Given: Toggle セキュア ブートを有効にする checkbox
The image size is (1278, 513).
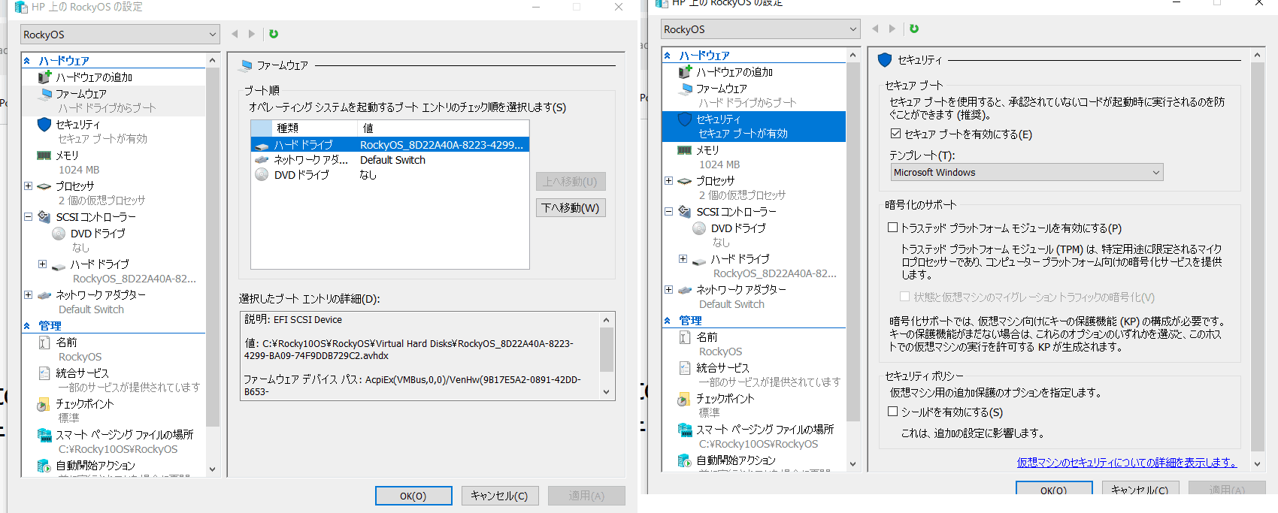Looking at the screenshot, I should (x=895, y=134).
